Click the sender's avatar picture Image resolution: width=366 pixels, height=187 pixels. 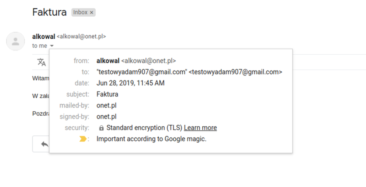point(15,41)
